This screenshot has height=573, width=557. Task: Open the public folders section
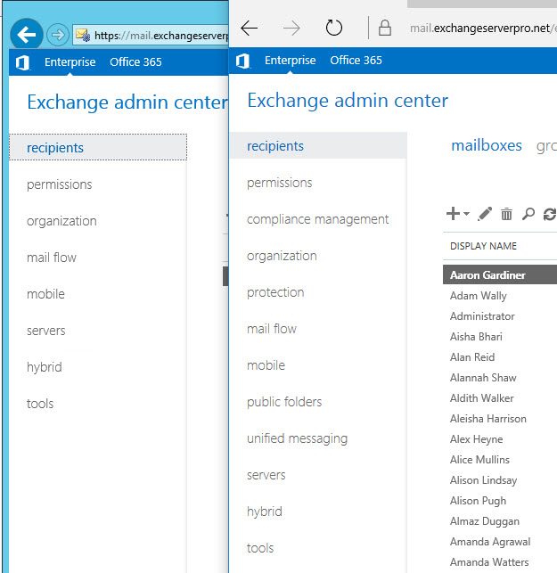click(x=284, y=402)
